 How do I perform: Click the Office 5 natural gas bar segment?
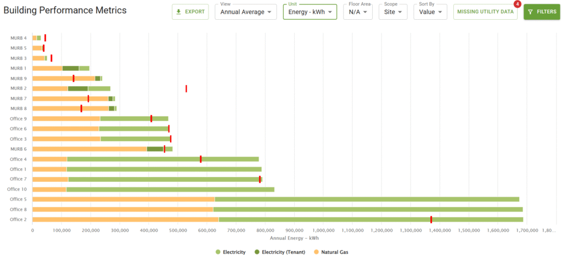123,199
